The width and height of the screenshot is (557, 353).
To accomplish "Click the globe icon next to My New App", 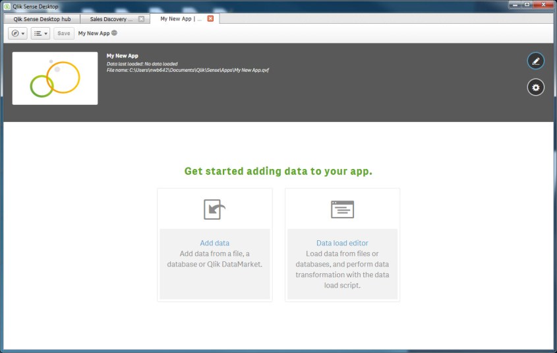I will (115, 33).
